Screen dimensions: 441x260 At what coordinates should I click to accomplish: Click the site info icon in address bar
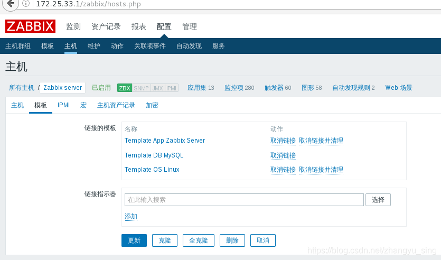[26, 4]
